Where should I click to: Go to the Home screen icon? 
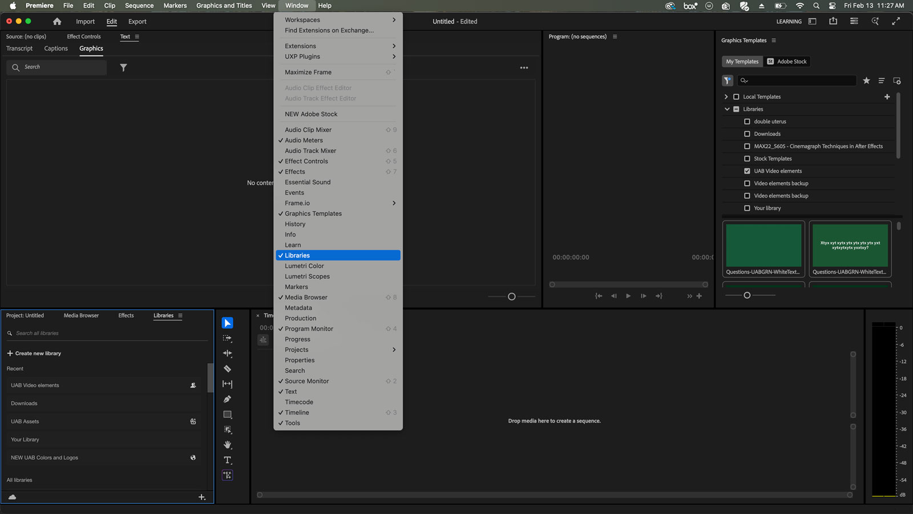[57, 22]
